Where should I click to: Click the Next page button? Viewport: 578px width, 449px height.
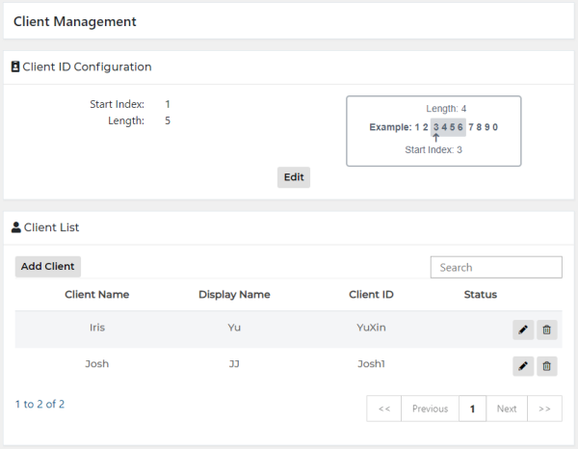[x=507, y=409]
